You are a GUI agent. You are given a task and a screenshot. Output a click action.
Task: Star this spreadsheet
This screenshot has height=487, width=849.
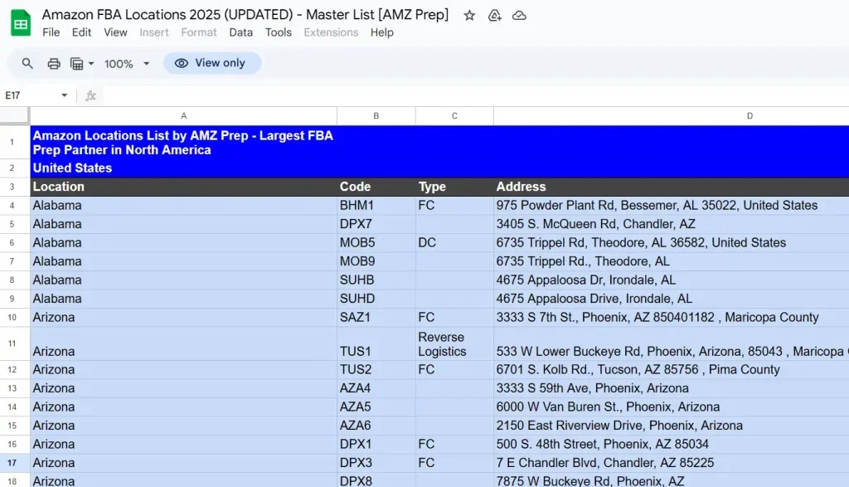pos(469,16)
